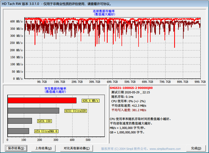The image size is (209, 153).
Task: Click the SATA 150 label
Action: [x=44, y=121]
